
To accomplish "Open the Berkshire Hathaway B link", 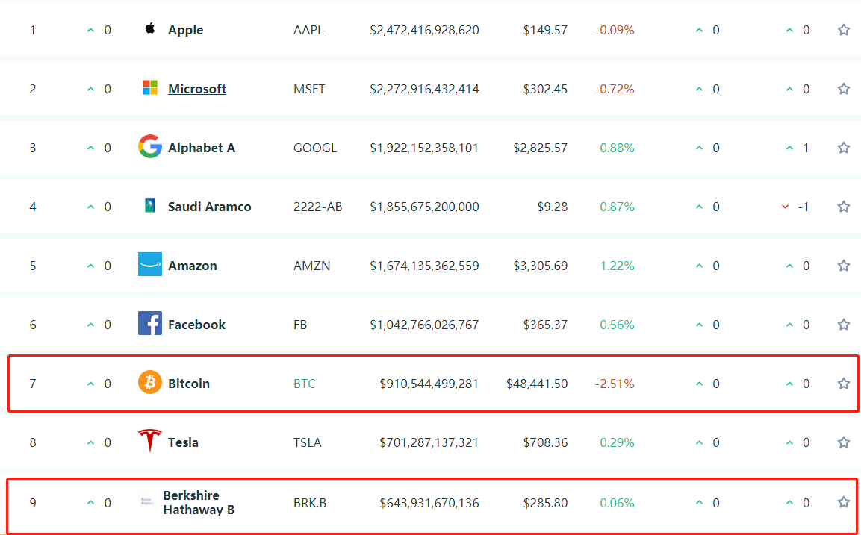I will [x=199, y=503].
